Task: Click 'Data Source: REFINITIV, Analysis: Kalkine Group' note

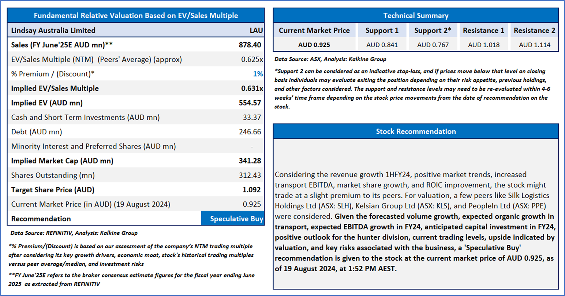Action: (74, 233)
